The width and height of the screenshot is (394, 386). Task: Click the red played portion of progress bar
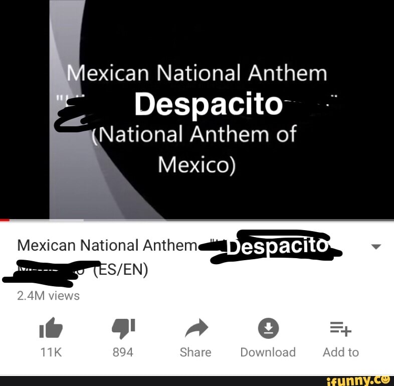(x=5, y=220)
